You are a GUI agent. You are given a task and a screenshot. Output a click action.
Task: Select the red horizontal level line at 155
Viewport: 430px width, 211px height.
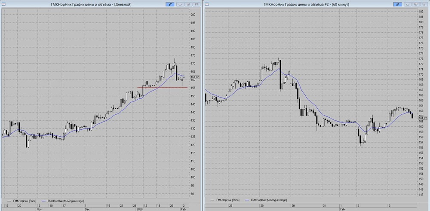[x=163, y=87]
